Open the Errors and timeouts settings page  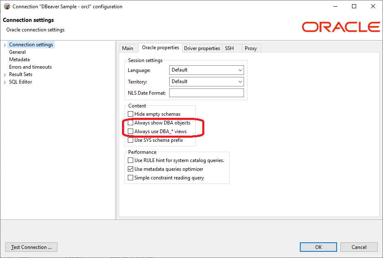(x=30, y=67)
